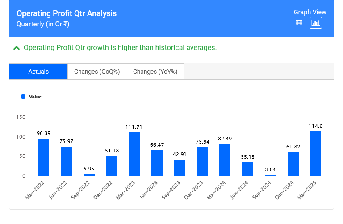
Task: Click the blue Value legend marker
Action: click(x=23, y=97)
